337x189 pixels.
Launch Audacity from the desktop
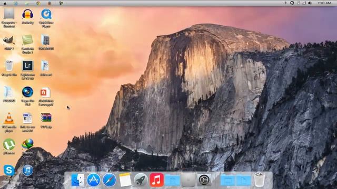point(27,14)
